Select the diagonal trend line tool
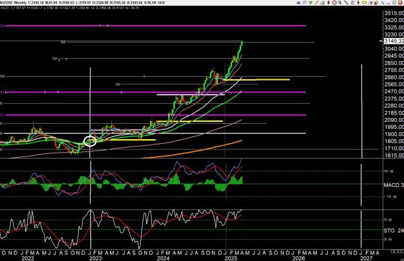Screen dimensions: 404x261 point(346,3)
